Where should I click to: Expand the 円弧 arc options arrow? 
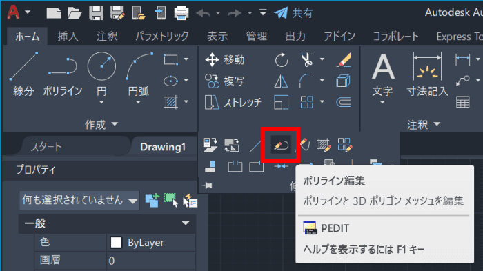[138, 103]
